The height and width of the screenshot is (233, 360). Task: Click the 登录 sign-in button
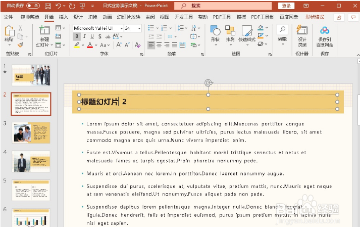point(286,6)
